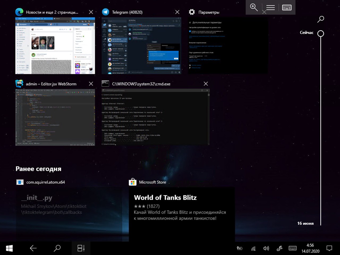Screen dimensions: 340x255
Task: Open the cmd.exe window thumbnail
Action: (156, 117)
